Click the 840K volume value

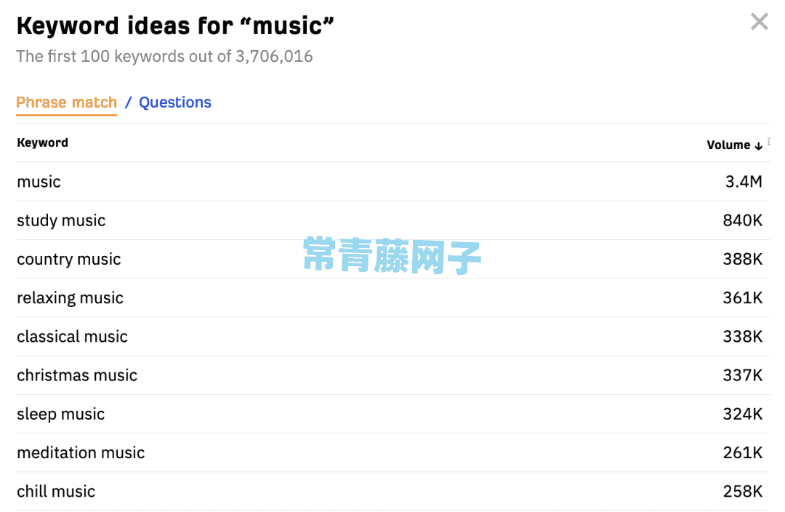(742, 220)
